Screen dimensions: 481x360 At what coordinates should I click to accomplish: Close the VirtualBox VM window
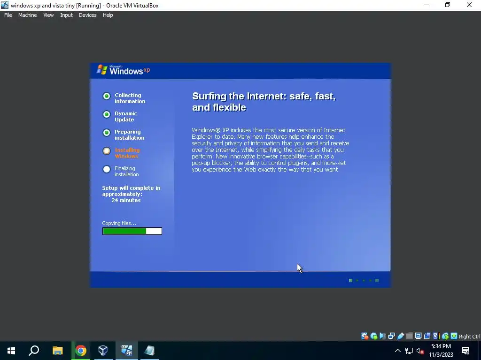469,5
